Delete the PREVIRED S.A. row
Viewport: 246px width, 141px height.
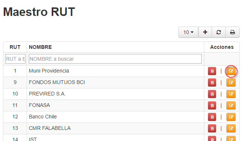pyautogui.click(x=212, y=94)
